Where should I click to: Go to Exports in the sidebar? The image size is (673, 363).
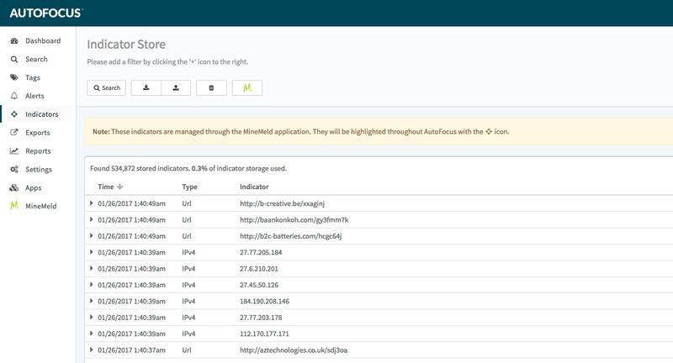pyautogui.click(x=37, y=133)
